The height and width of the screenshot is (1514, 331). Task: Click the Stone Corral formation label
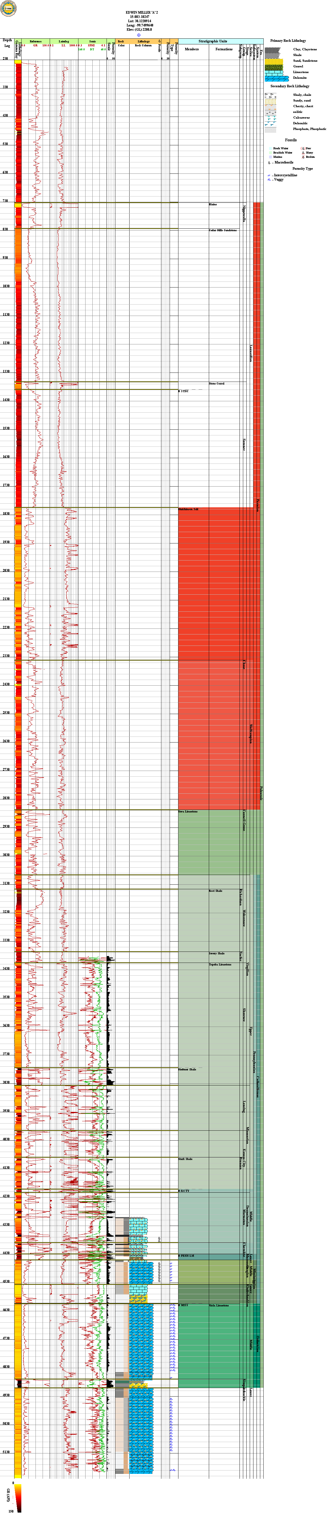(216, 384)
